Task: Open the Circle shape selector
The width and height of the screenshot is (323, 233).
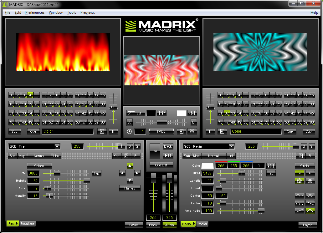Action: 305,166
